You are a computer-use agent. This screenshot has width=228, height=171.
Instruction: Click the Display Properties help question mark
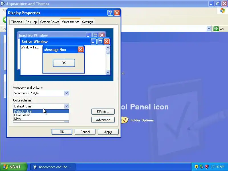pyautogui.click(x=110, y=13)
